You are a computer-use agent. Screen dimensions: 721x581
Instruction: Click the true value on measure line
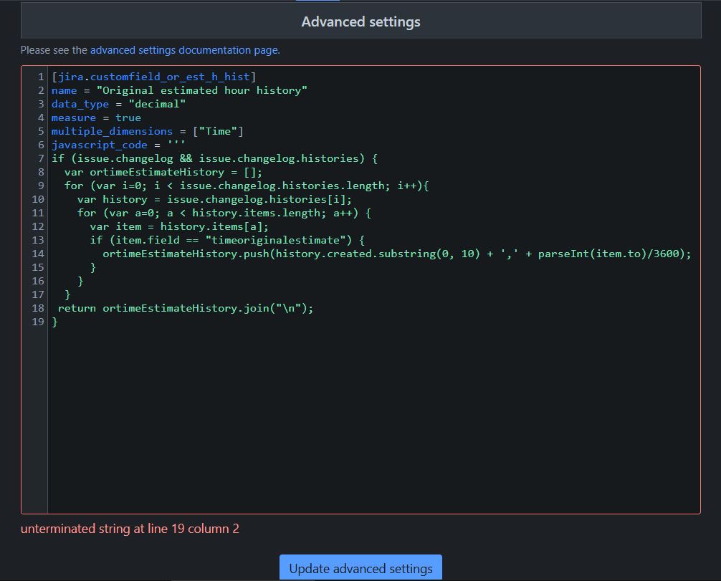128,117
